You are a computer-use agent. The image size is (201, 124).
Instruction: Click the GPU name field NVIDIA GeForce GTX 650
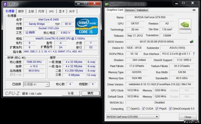[x=150, y=17]
